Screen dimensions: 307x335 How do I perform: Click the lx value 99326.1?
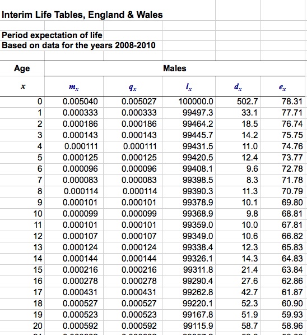click(x=198, y=259)
